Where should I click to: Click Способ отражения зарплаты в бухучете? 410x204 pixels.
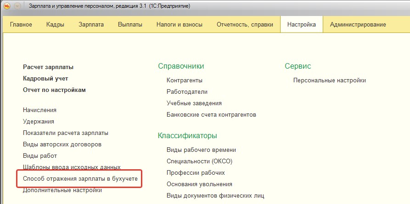(x=80, y=179)
